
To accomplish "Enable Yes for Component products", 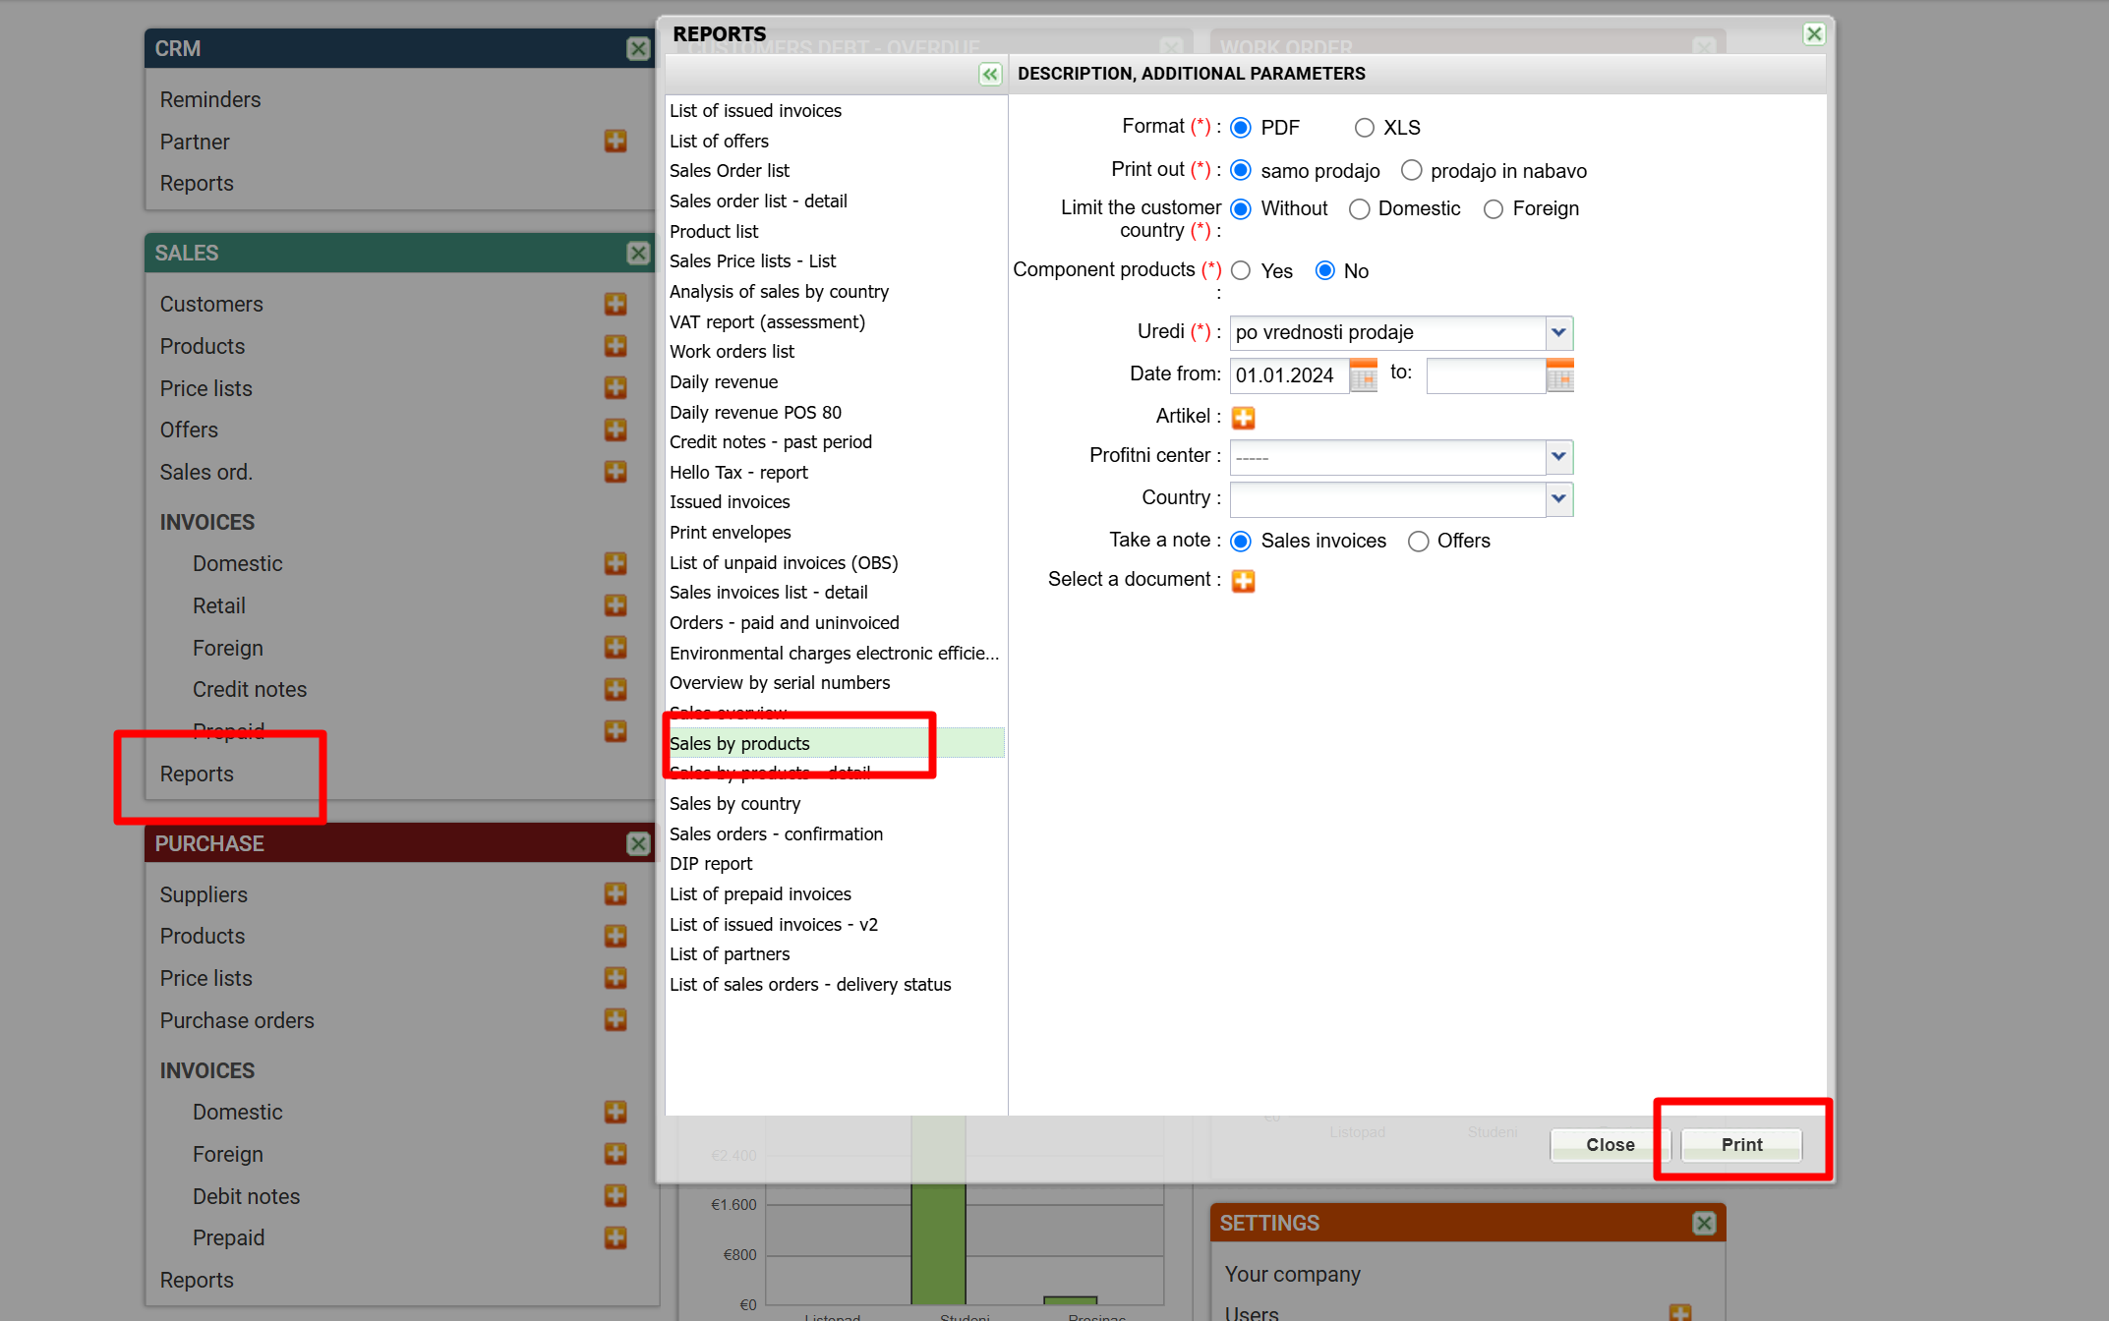I will pyautogui.click(x=1241, y=271).
